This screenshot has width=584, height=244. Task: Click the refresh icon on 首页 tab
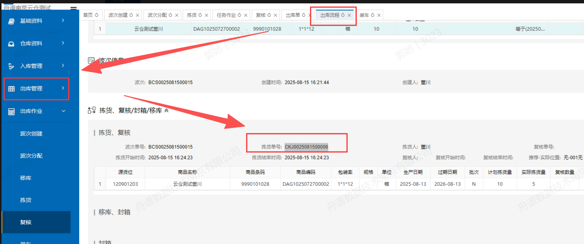pos(96,15)
